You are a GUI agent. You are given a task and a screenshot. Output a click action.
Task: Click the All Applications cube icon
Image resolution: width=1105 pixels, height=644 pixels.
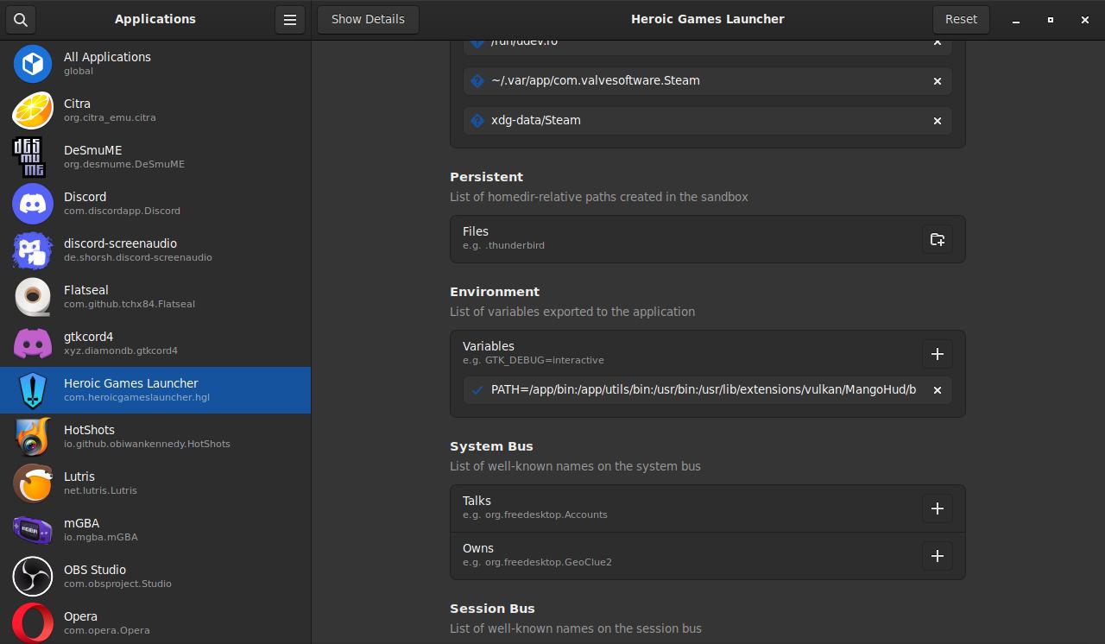tap(33, 64)
